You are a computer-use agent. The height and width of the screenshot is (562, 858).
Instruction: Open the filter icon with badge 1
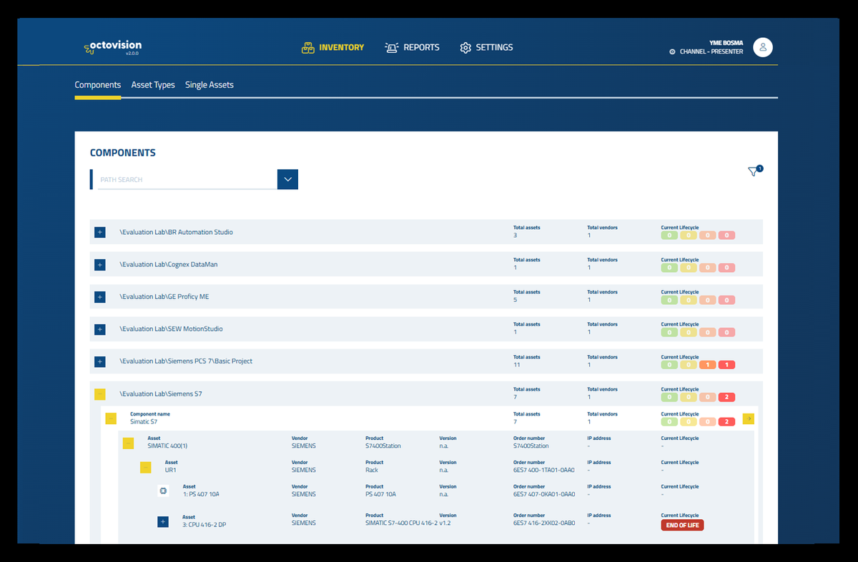[754, 171]
